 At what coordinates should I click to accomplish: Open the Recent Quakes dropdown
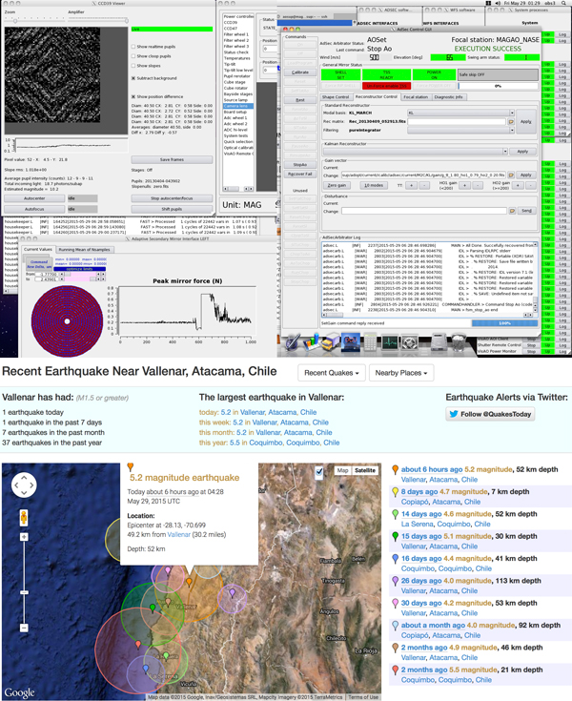331,373
